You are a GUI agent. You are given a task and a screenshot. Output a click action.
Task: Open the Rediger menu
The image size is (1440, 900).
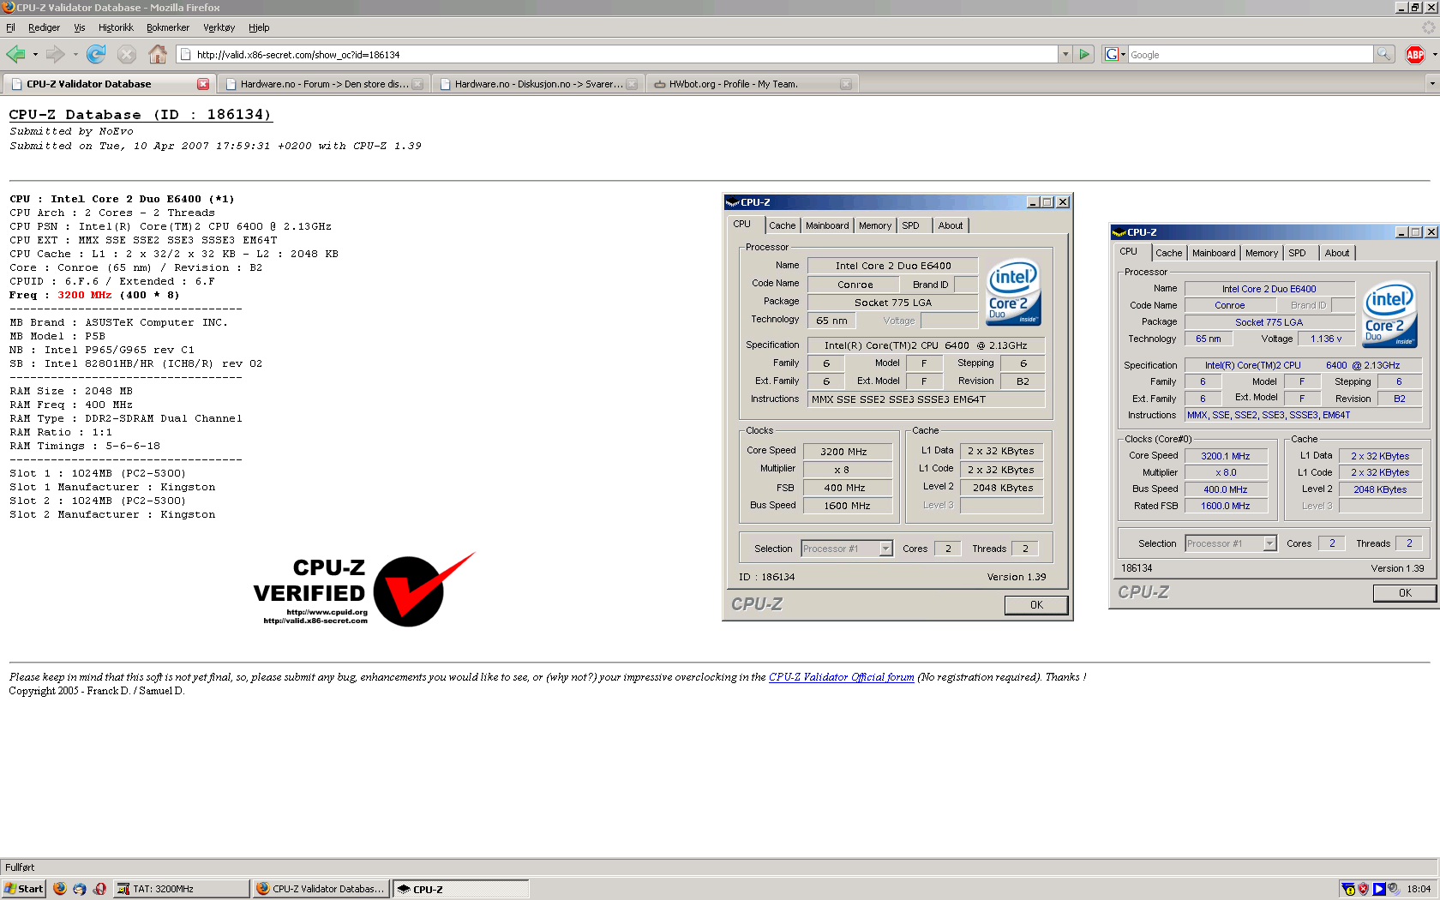pos(44,27)
